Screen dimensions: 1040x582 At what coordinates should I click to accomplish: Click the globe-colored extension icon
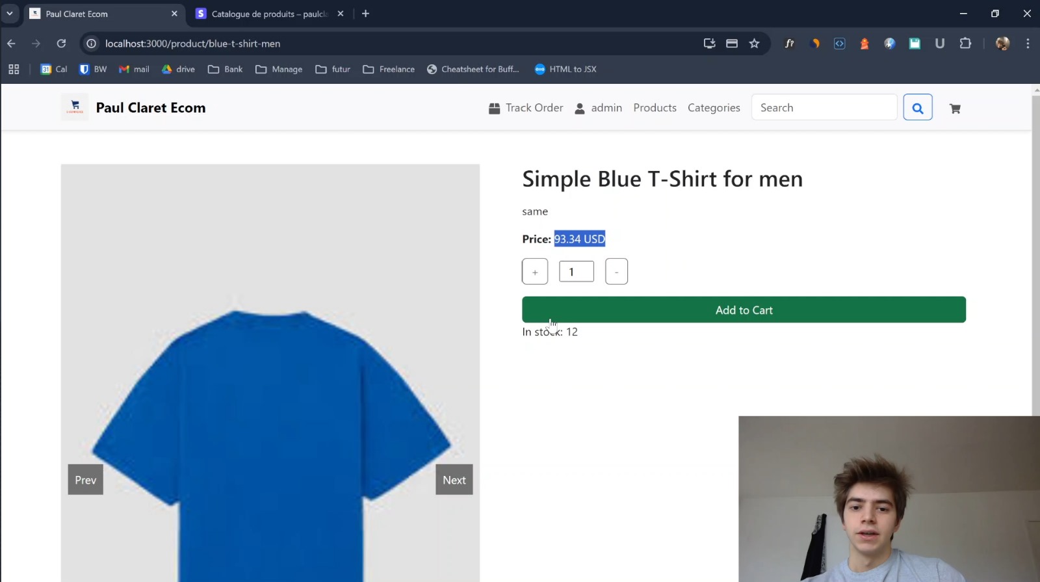(889, 44)
